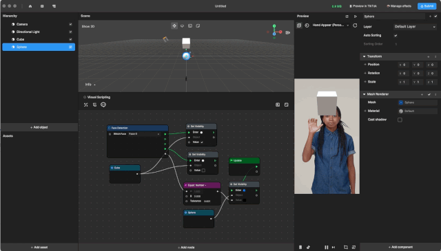
Task: Open Manage effects
Action: tap(399, 6)
